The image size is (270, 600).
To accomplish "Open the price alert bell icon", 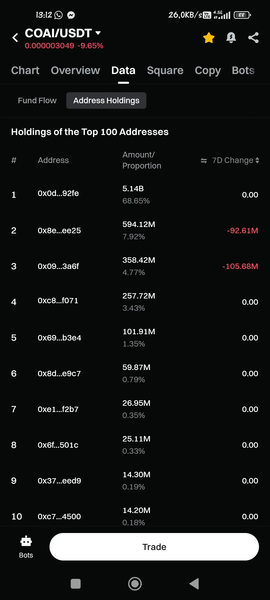I will point(231,38).
